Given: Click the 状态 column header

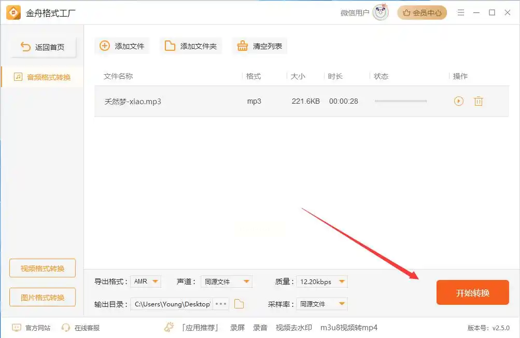Looking at the screenshot, I should coord(381,76).
